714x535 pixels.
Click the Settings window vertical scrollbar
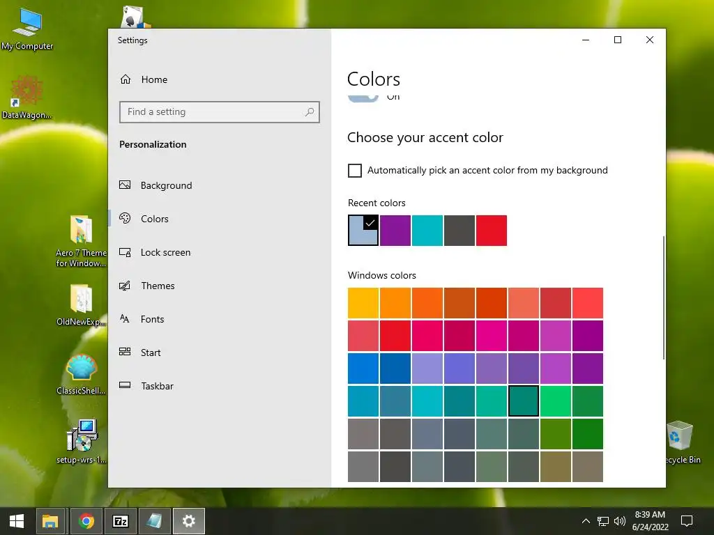click(x=664, y=297)
